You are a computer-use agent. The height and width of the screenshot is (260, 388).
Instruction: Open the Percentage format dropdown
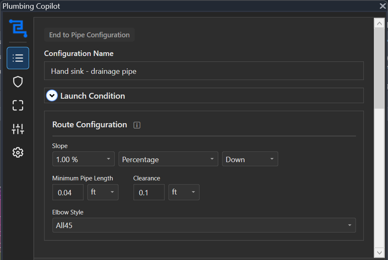click(x=168, y=159)
